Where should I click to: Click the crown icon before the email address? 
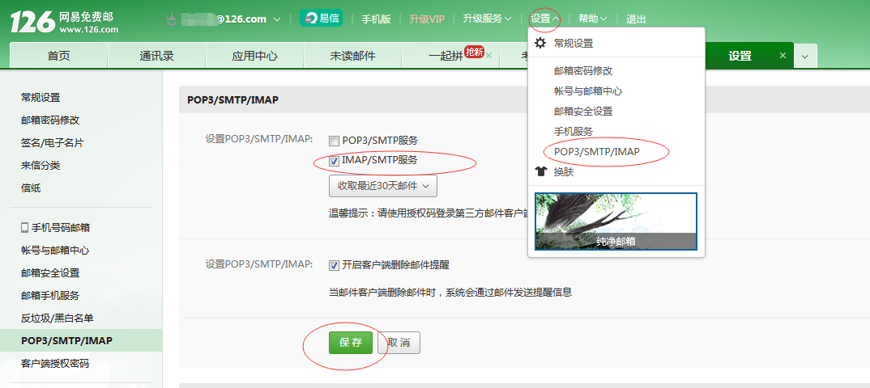tap(171, 19)
